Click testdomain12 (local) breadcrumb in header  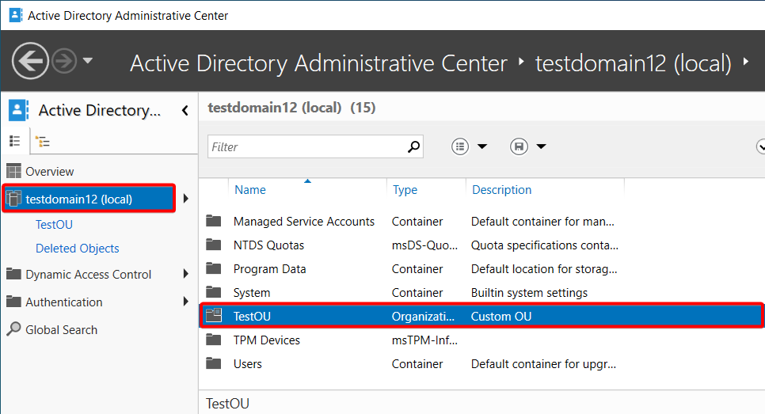(x=634, y=63)
